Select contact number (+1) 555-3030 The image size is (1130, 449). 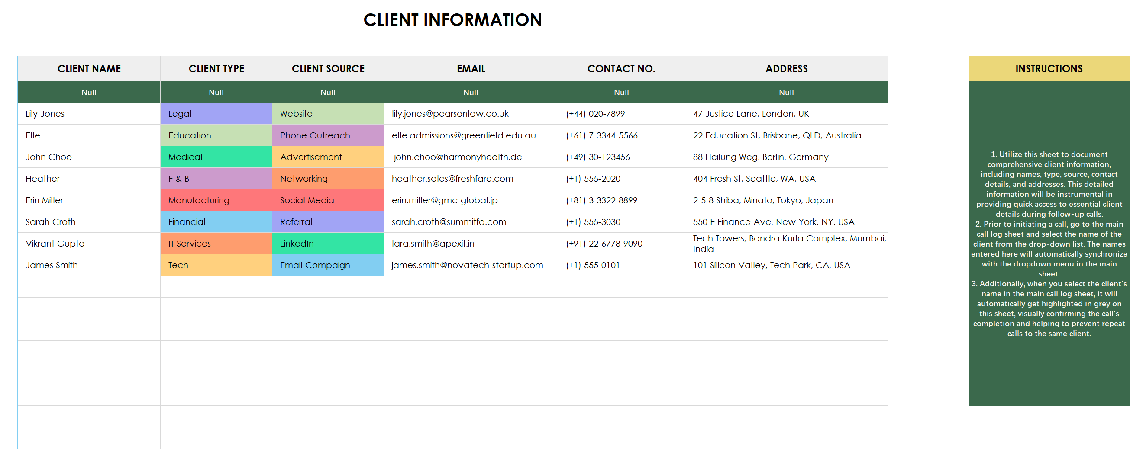tap(621, 222)
